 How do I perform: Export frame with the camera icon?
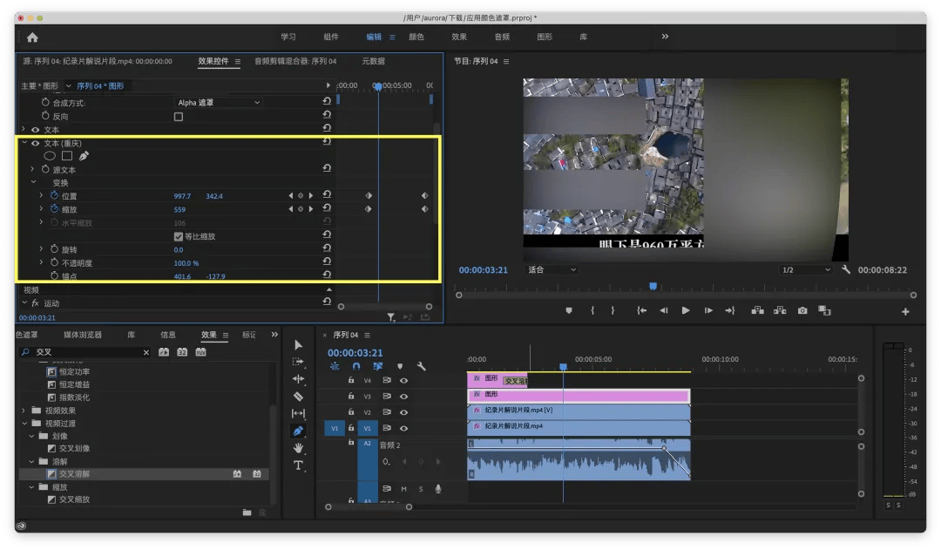pyautogui.click(x=802, y=310)
